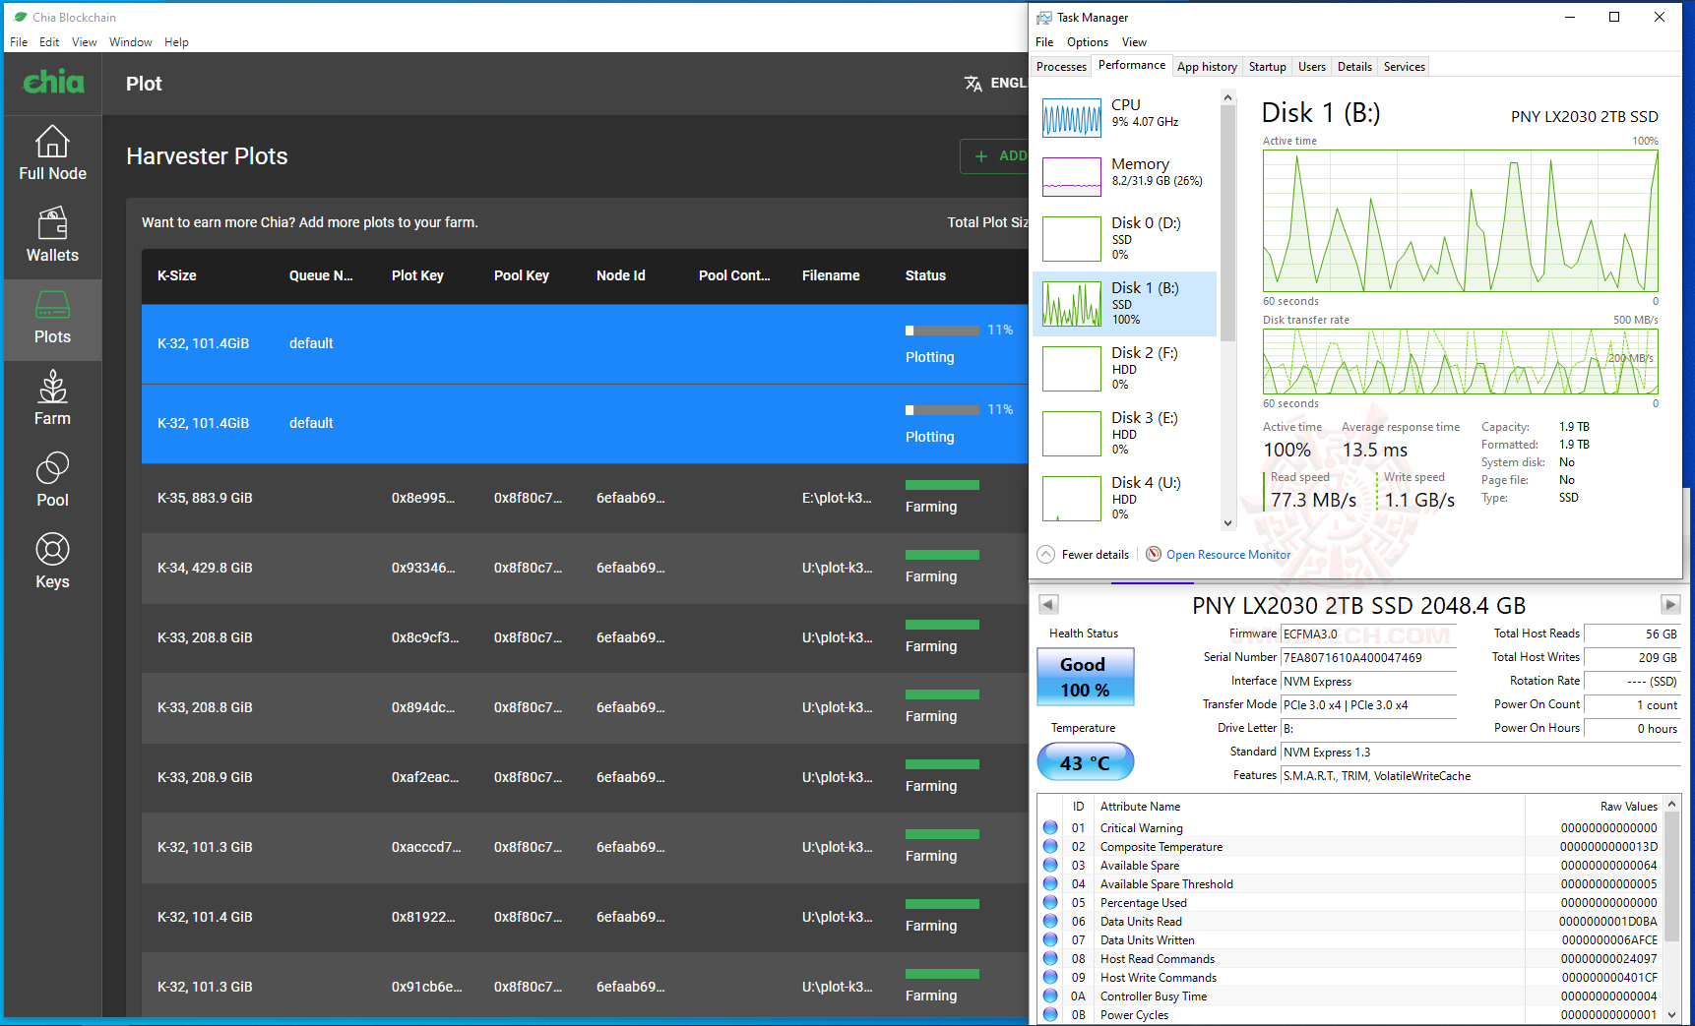Click the K-34, 429.8 GiB plot cell
The width and height of the screenshot is (1695, 1026).
click(x=205, y=568)
